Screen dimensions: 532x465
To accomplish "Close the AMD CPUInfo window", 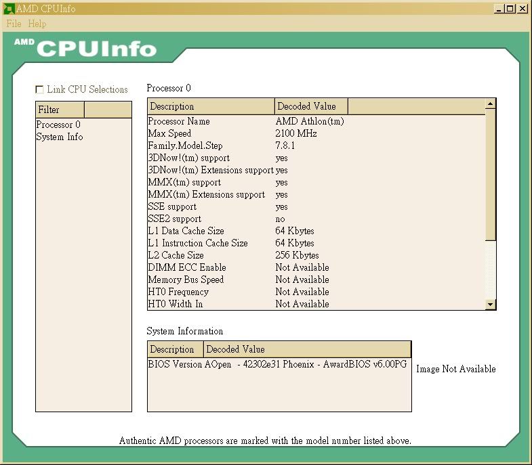I will (x=523, y=9).
